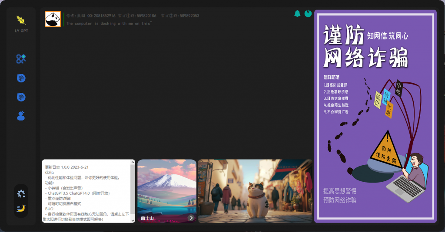Click the panda avatar picture

tap(53, 19)
